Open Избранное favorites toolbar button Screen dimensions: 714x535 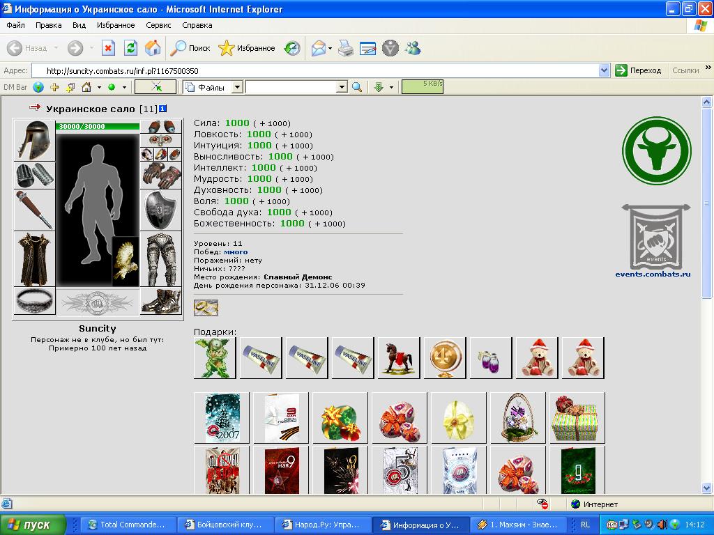tap(247, 48)
